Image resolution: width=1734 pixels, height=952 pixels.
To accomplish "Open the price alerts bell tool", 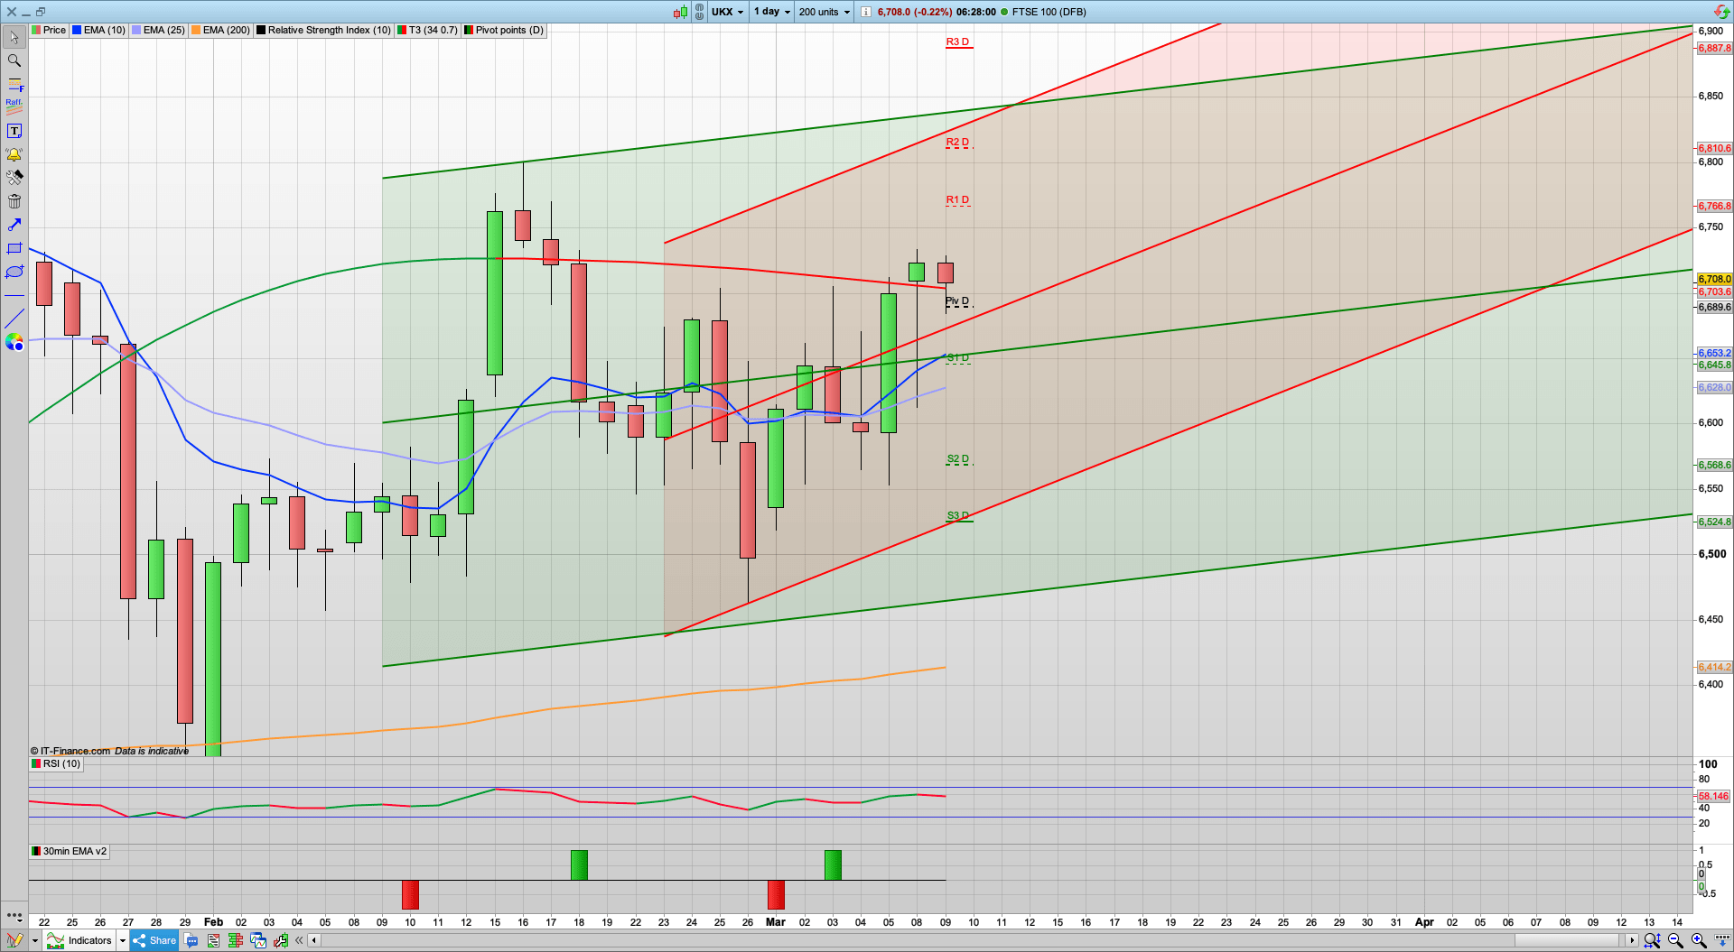I will [x=14, y=154].
